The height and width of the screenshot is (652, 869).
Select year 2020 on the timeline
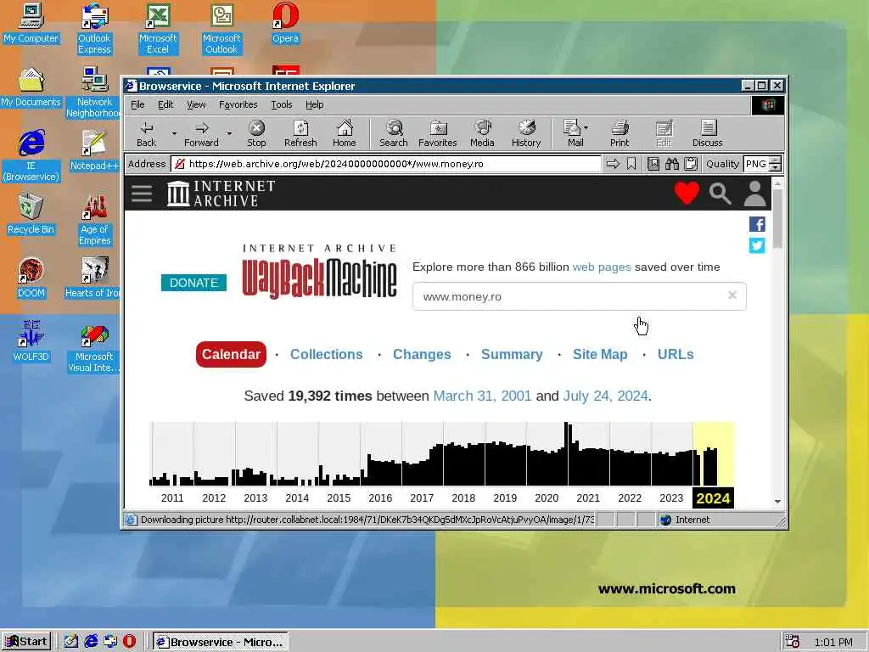[547, 497]
